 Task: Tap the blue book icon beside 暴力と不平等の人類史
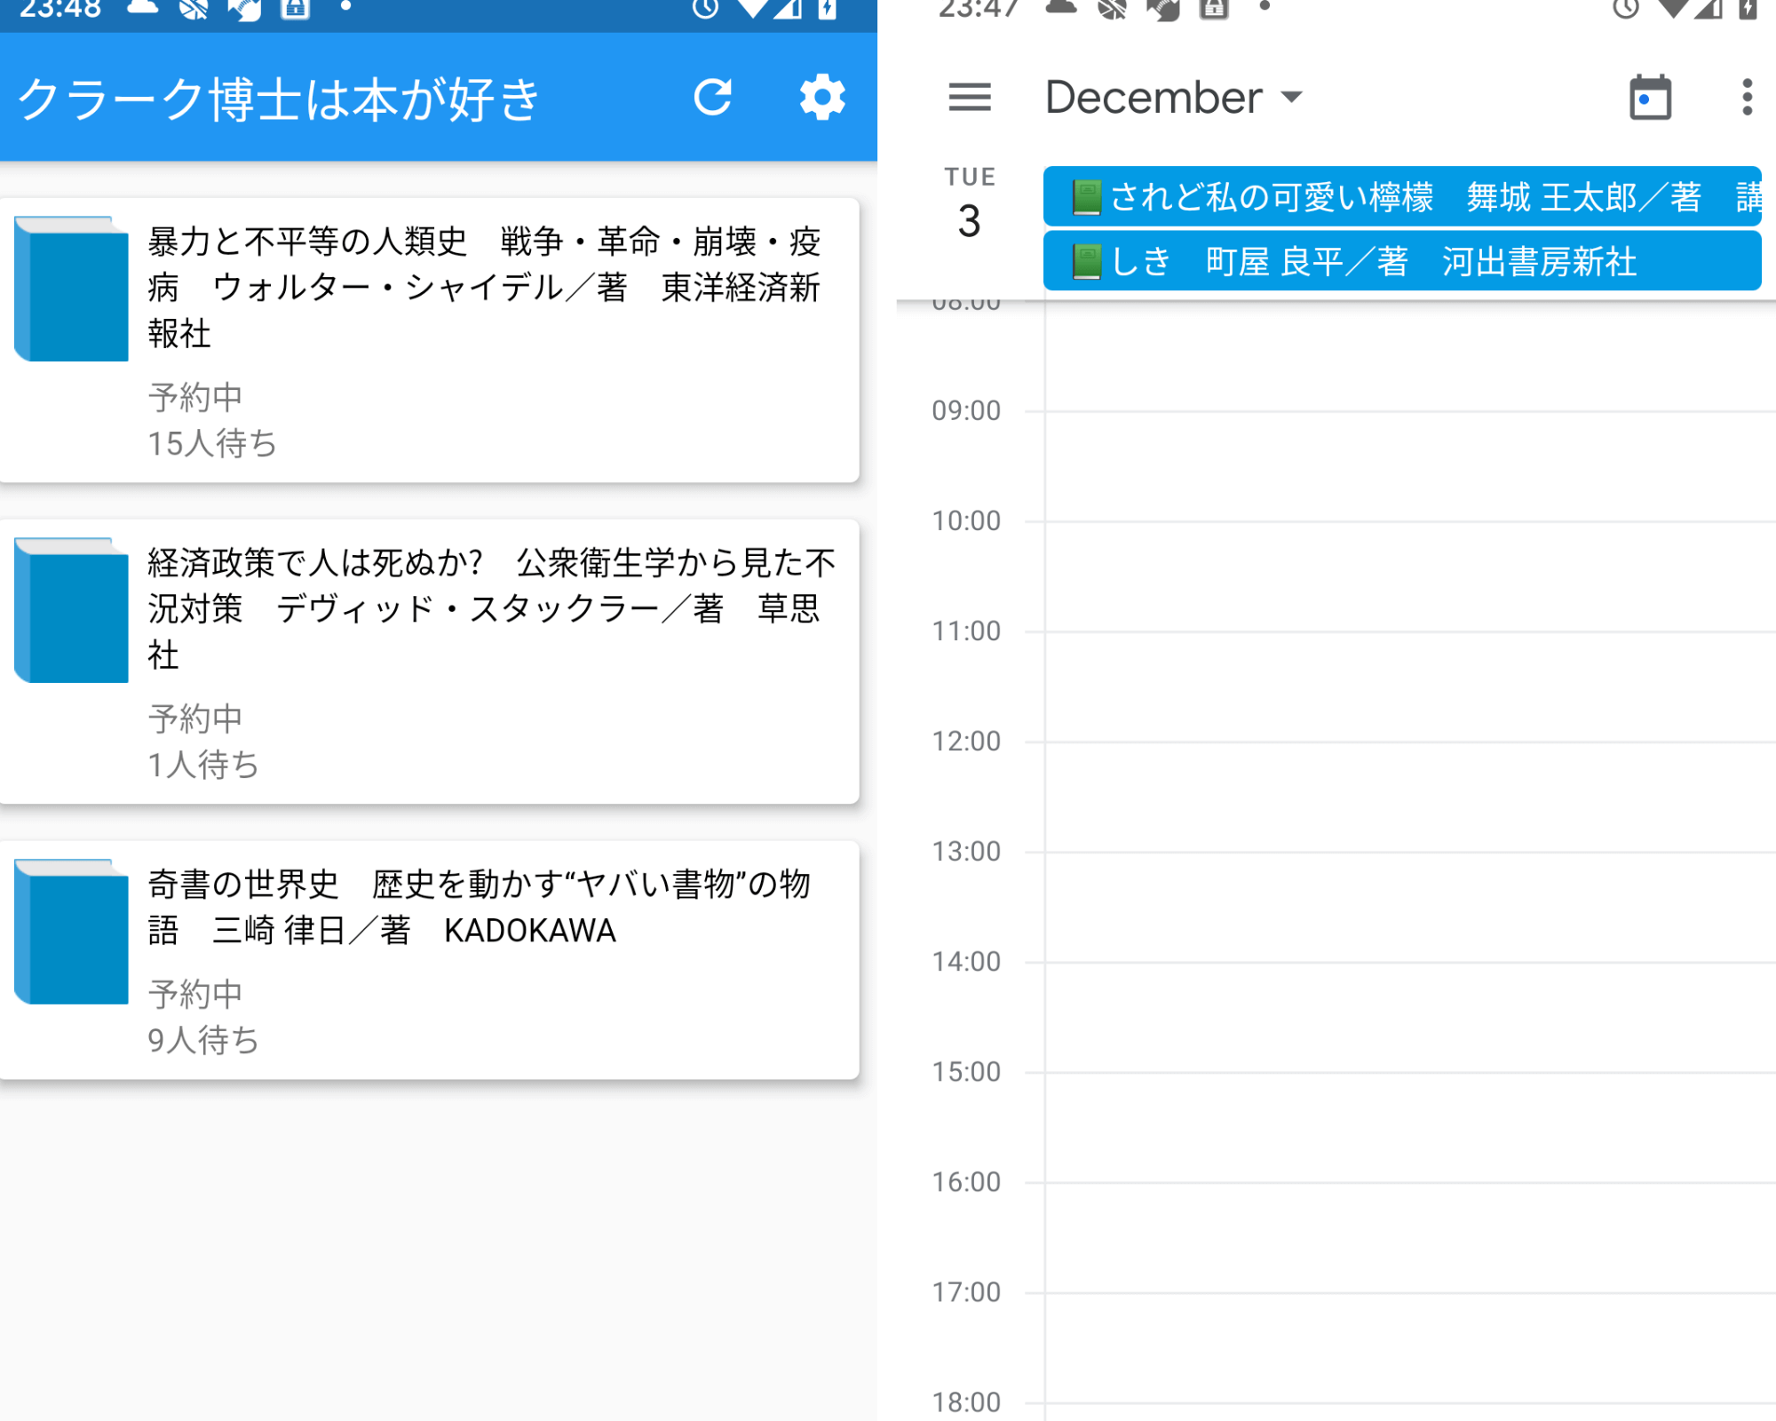71,289
